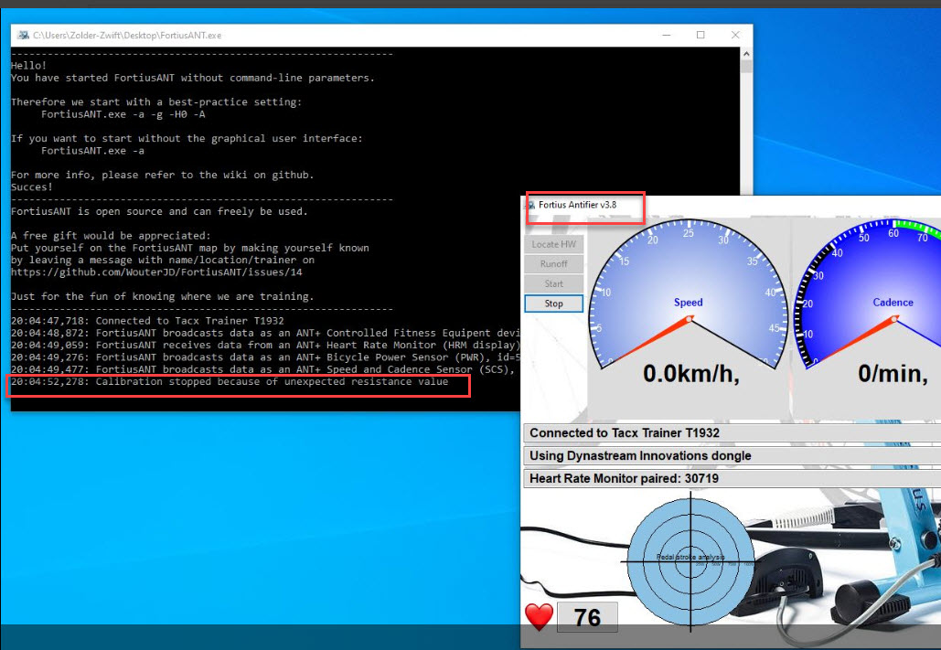This screenshot has width=941, height=650.
Task: Maximize the FortiusANT.exe console window
Action: pyautogui.click(x=700, y=36)
